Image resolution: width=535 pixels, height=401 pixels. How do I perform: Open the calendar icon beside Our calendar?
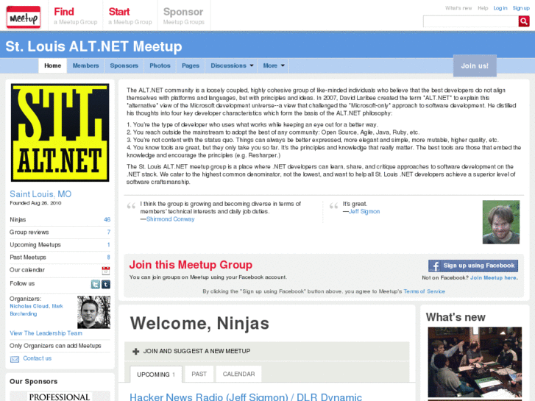(x=106, y=271)
